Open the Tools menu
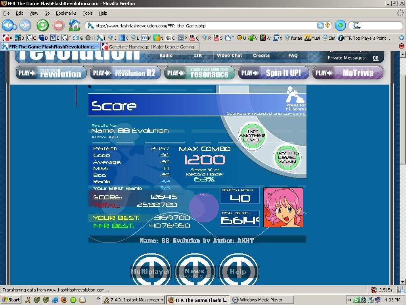406x305 pixels. click(x=88, y=13)
